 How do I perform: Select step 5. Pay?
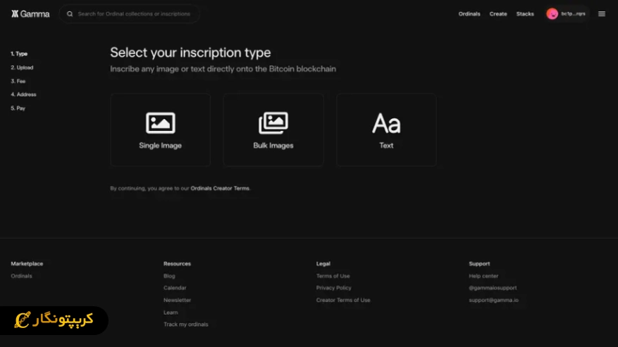[x=18, y=108]
